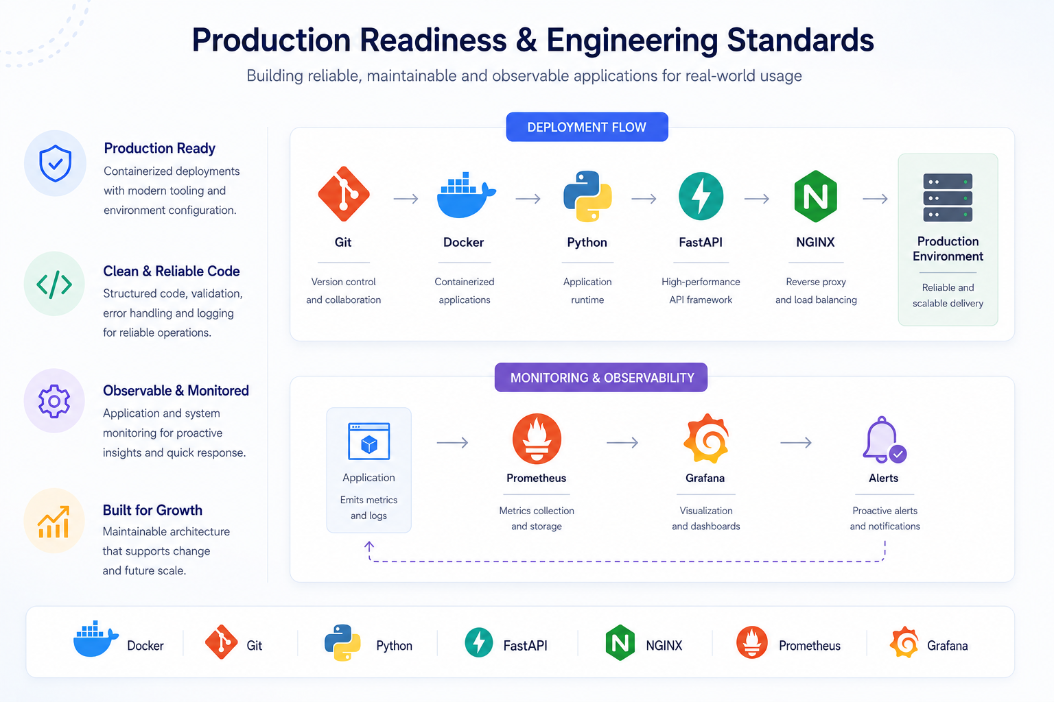Viewport: 1054px width, 702px height.
Task: Select the 'Application and system monitoring' description
Action: click(x=174, y=433)
